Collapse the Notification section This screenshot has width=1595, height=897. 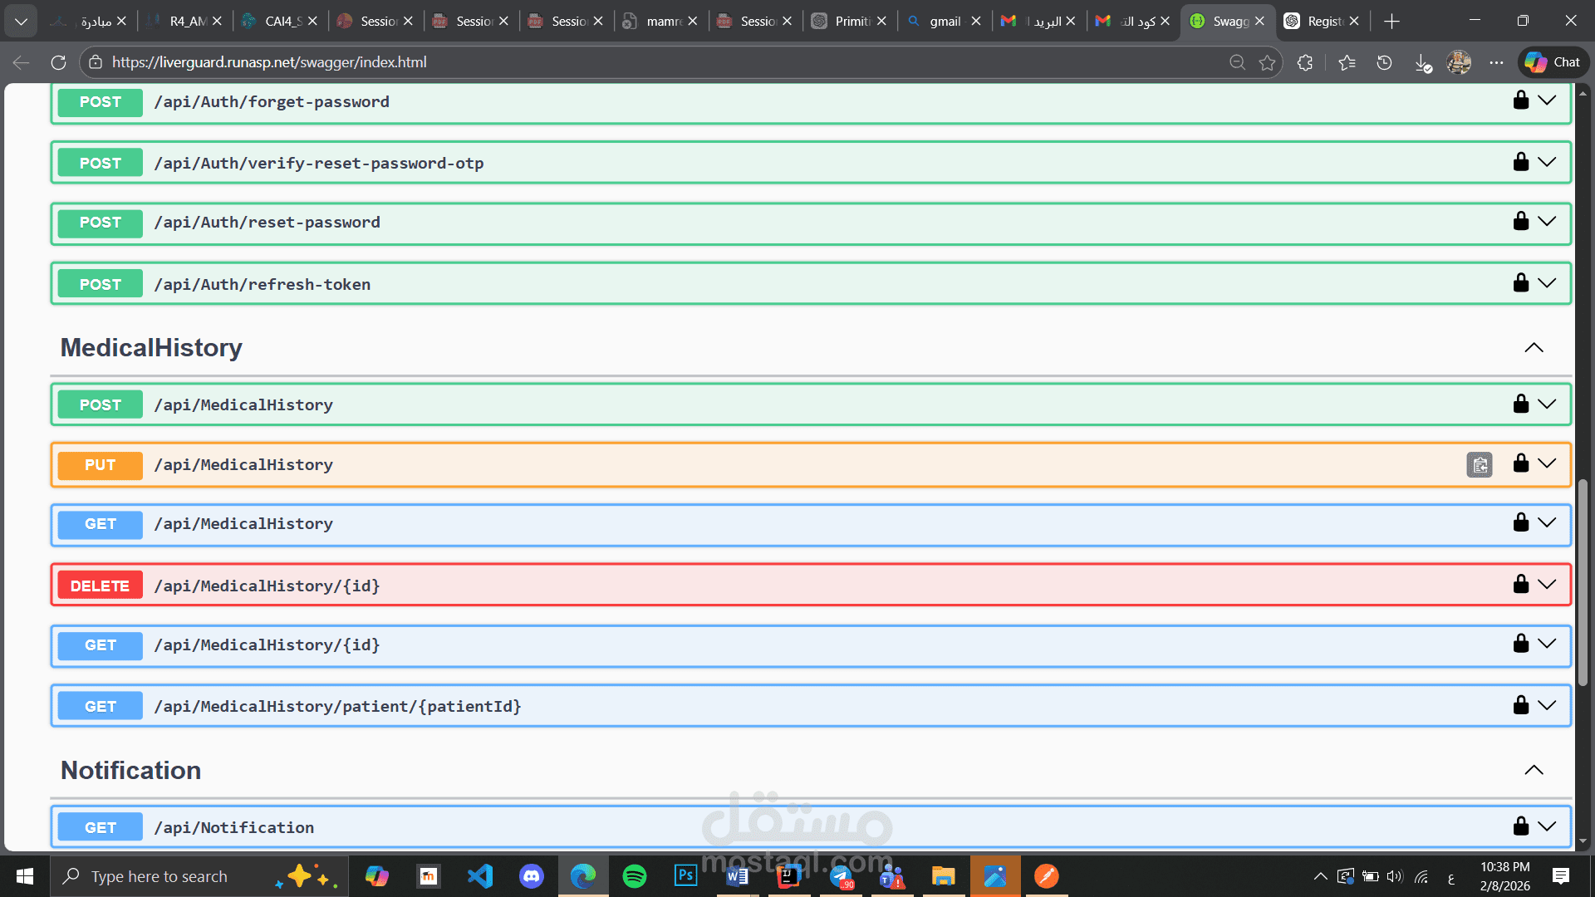point(1534,771)
